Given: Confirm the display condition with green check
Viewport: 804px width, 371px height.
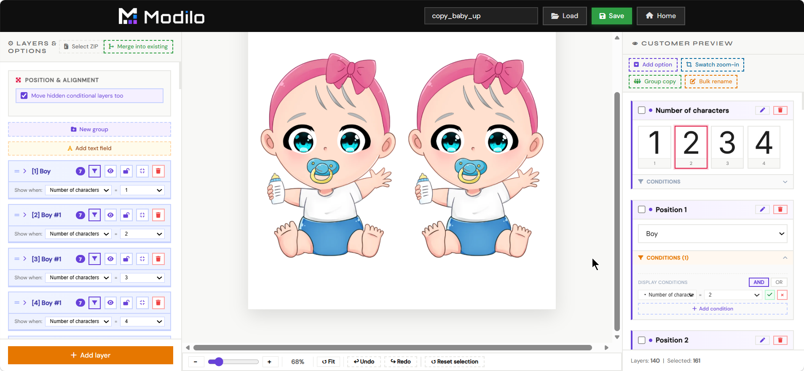Looking at the screenshot, I should pos(770,295).
